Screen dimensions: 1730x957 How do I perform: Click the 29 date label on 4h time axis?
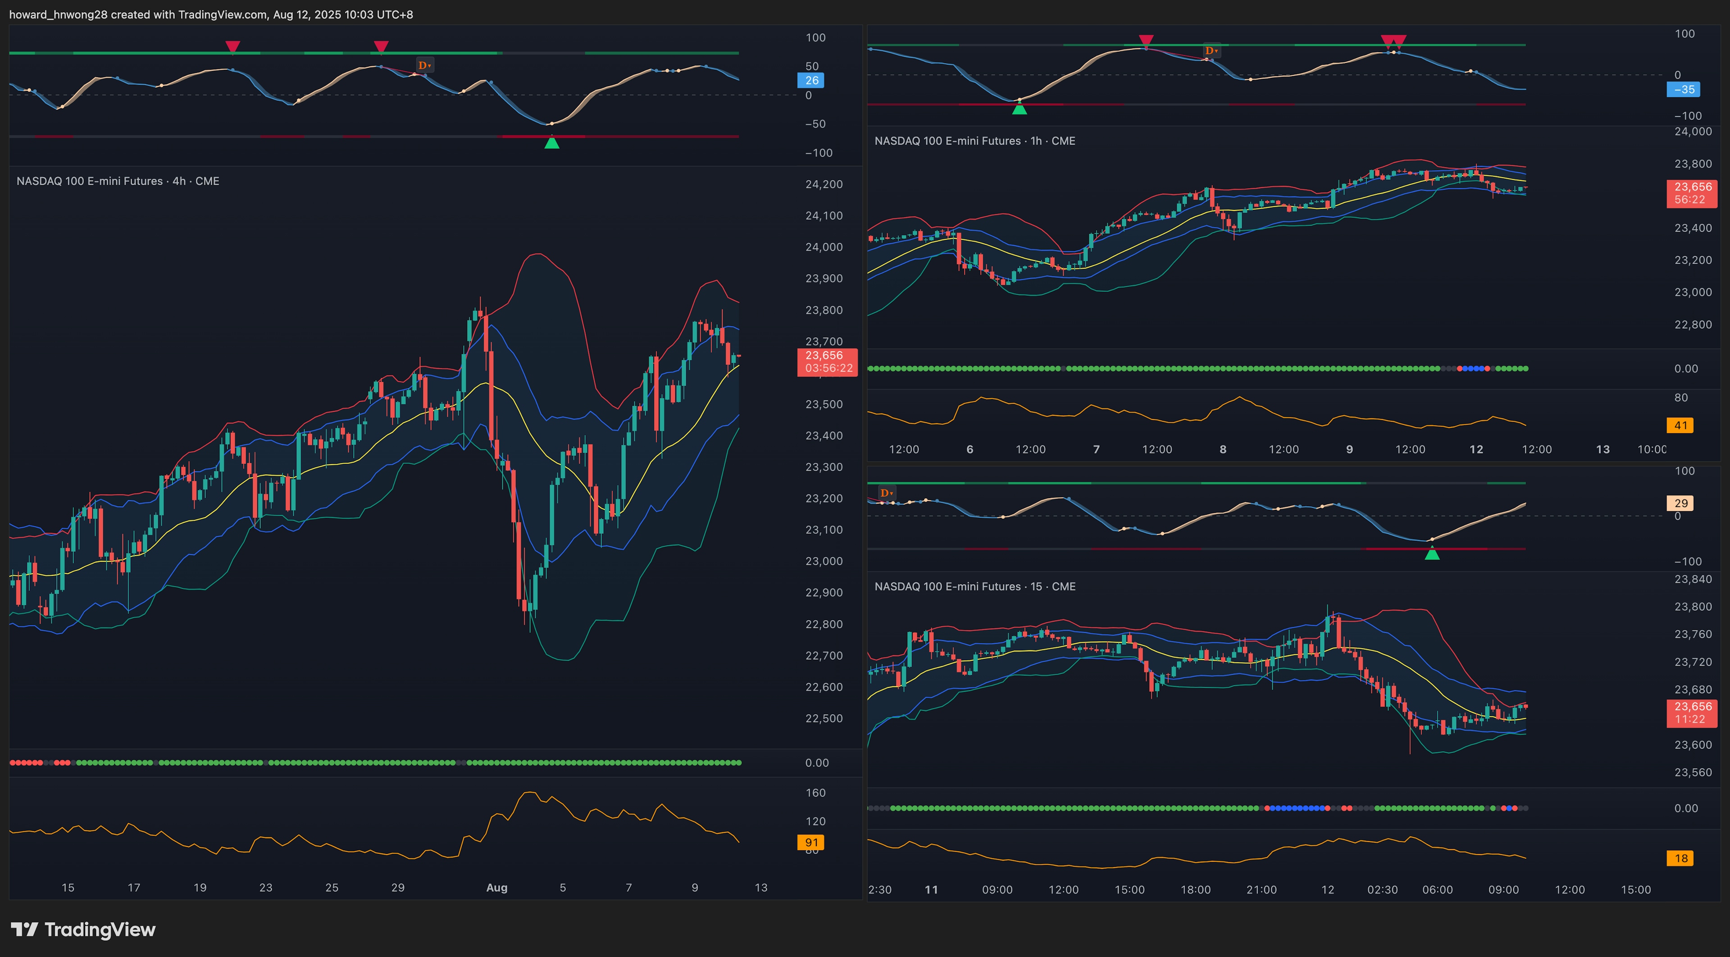(397, 887)
